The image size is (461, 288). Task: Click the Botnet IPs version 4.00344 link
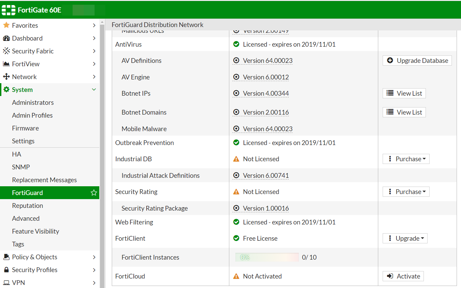coord(266,93)
